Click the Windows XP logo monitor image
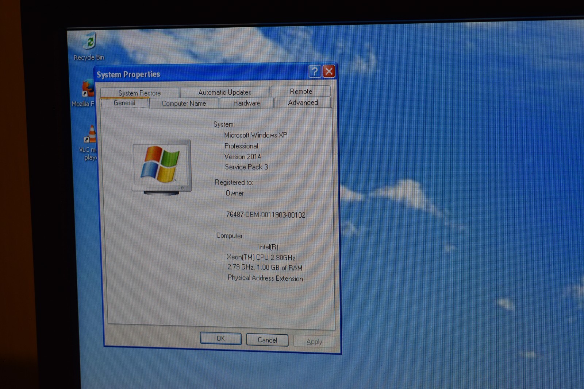Image resolution: width=584 pixels, height=389 pixels. [162, 167]
